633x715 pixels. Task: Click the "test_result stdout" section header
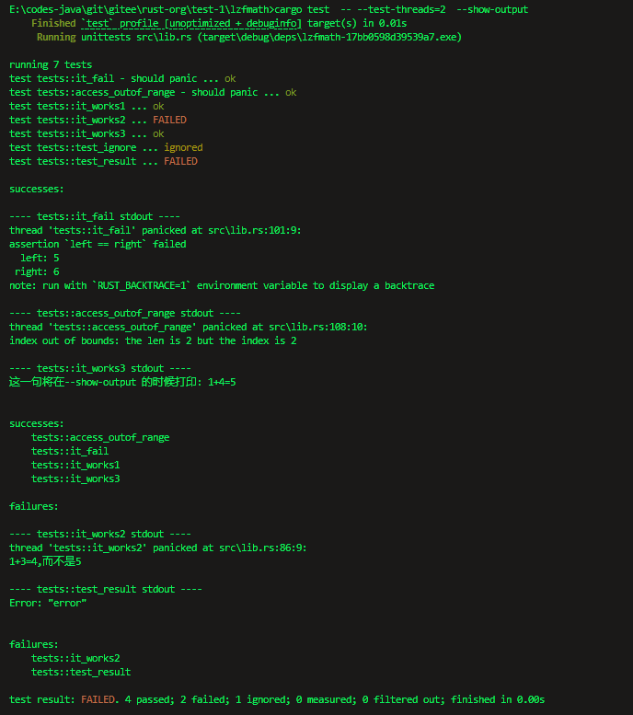pos(106,589)
